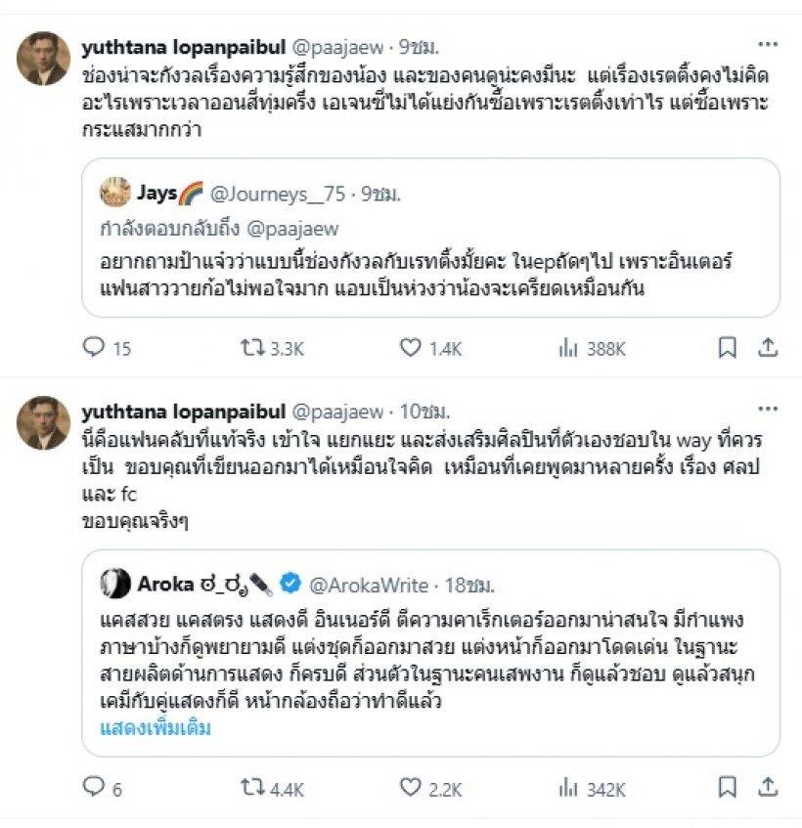The height and width of the screenshot is (828, 802).
Task: Like the first tweet with 1.4K likes
Action: tap(412, 347)
